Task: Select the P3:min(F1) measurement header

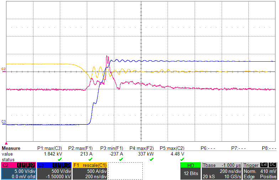Action: [111, 148]
